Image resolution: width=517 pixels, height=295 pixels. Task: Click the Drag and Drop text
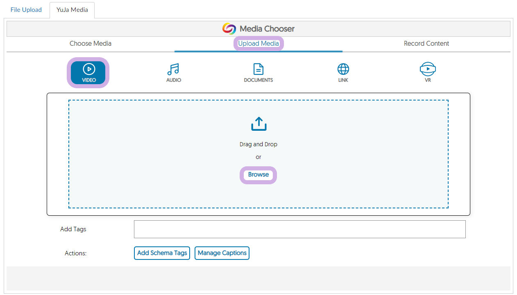(x=258, y=144)
